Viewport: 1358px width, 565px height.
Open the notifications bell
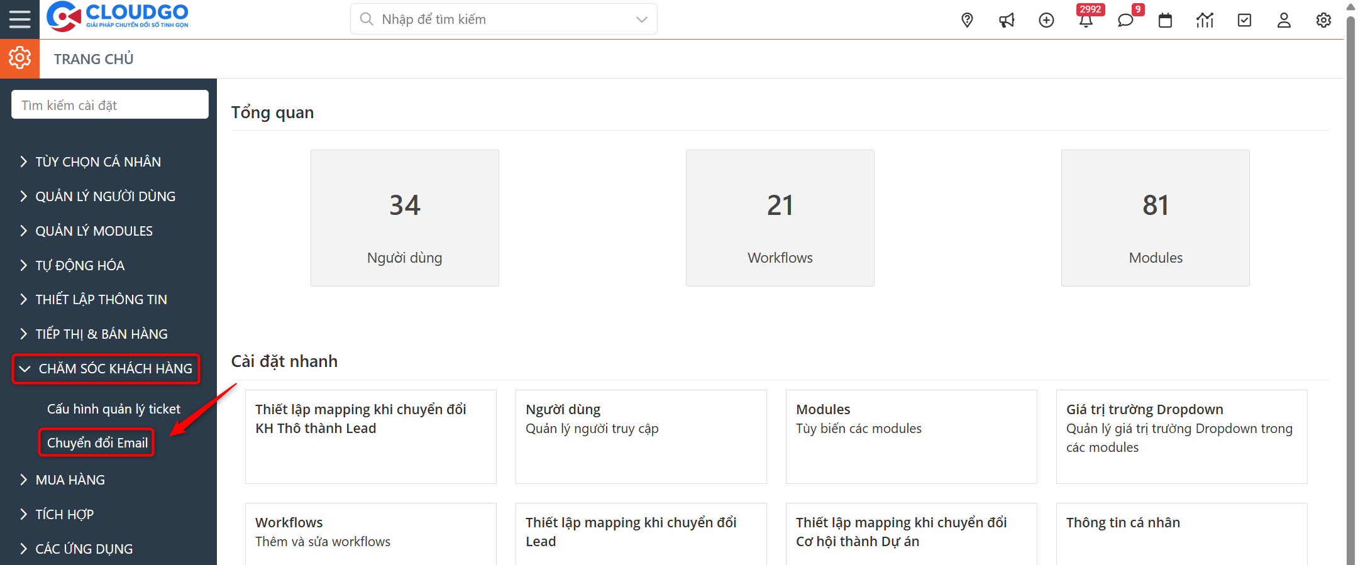click(1086, 20)
